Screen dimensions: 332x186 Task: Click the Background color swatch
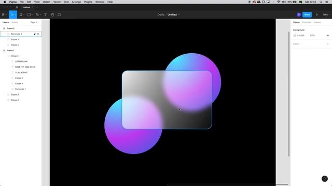pyautogui.click(x=295, y=36)
